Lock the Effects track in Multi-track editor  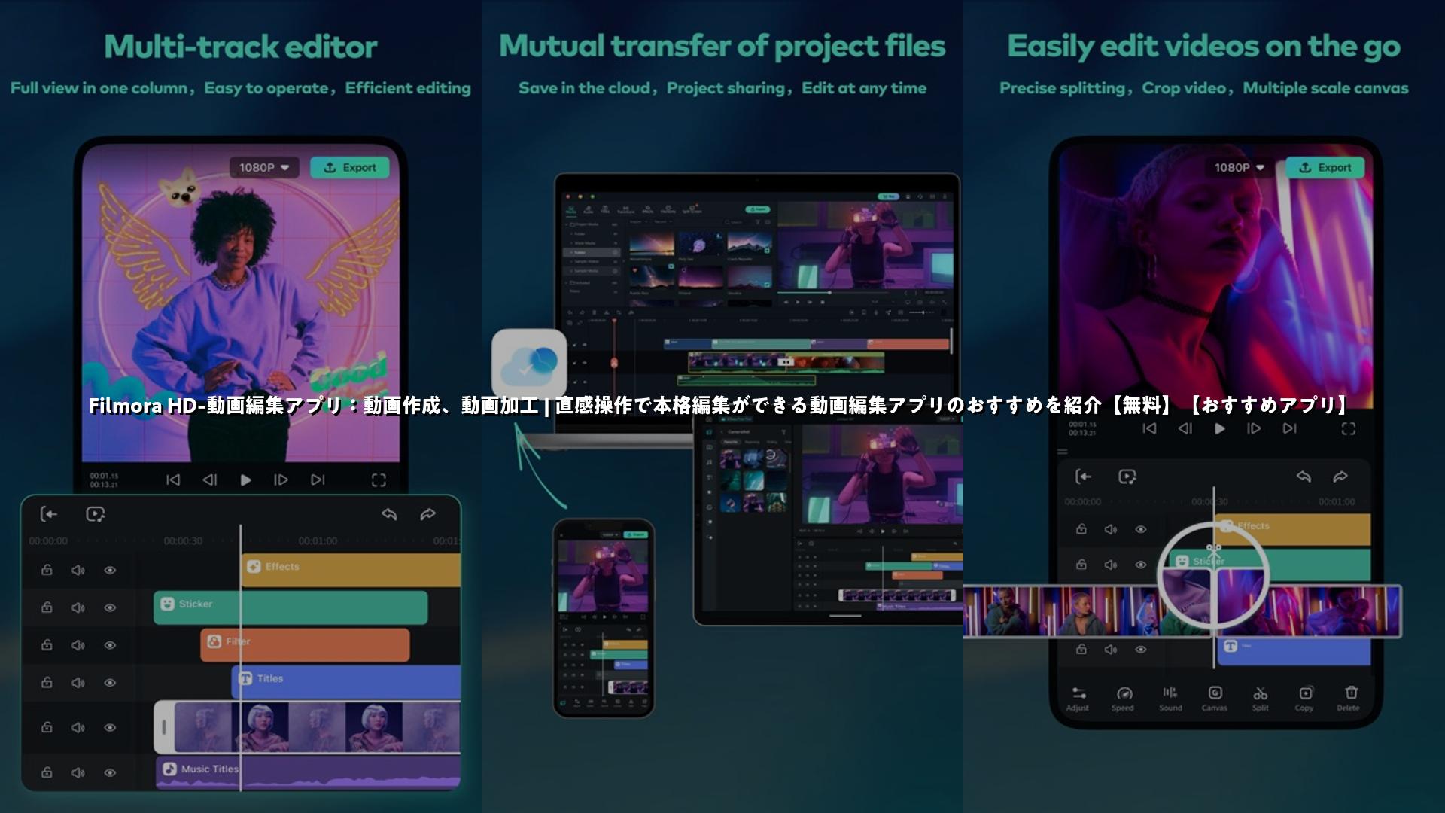tap(47, 570)
